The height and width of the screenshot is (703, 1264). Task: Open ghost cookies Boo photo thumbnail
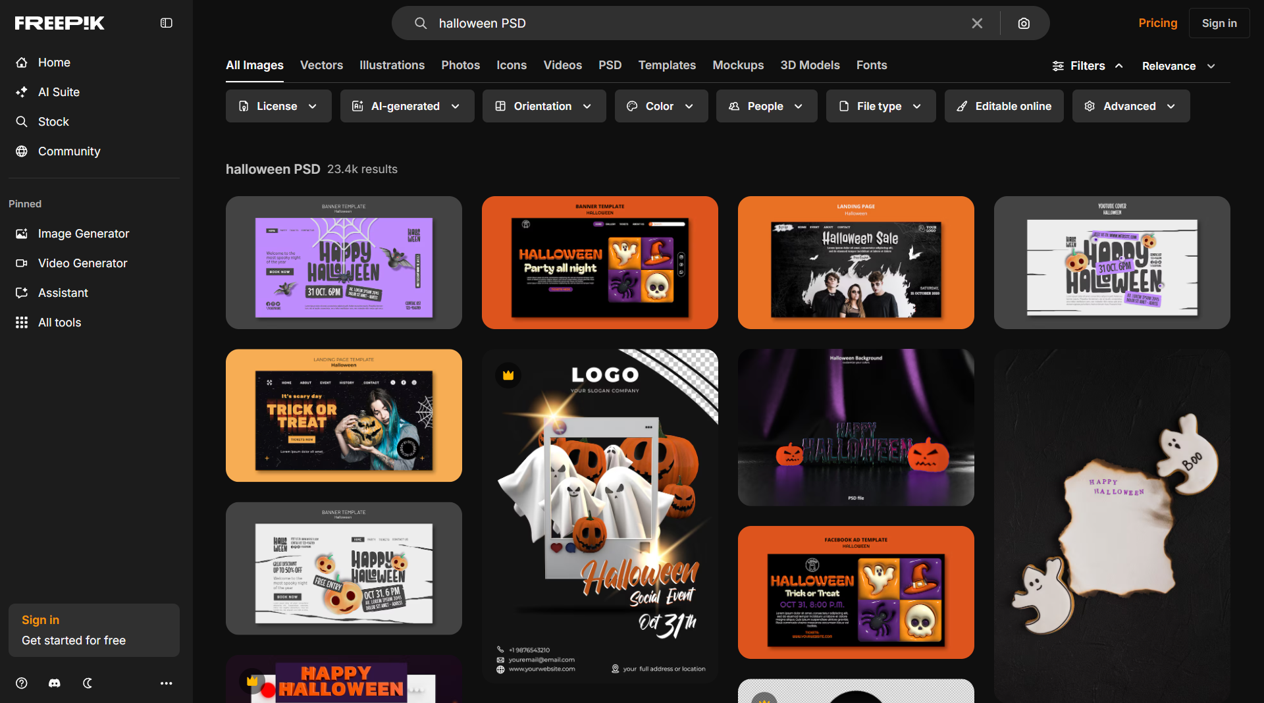(1112, 526)
